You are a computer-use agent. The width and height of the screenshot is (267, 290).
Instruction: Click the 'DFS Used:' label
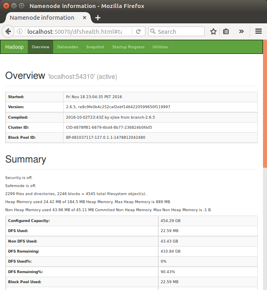coord(18,230)
